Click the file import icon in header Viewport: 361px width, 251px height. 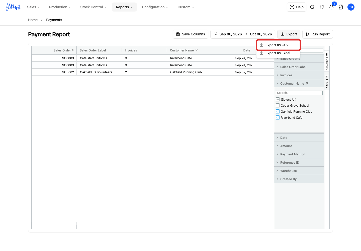click(x=341, y=7)
